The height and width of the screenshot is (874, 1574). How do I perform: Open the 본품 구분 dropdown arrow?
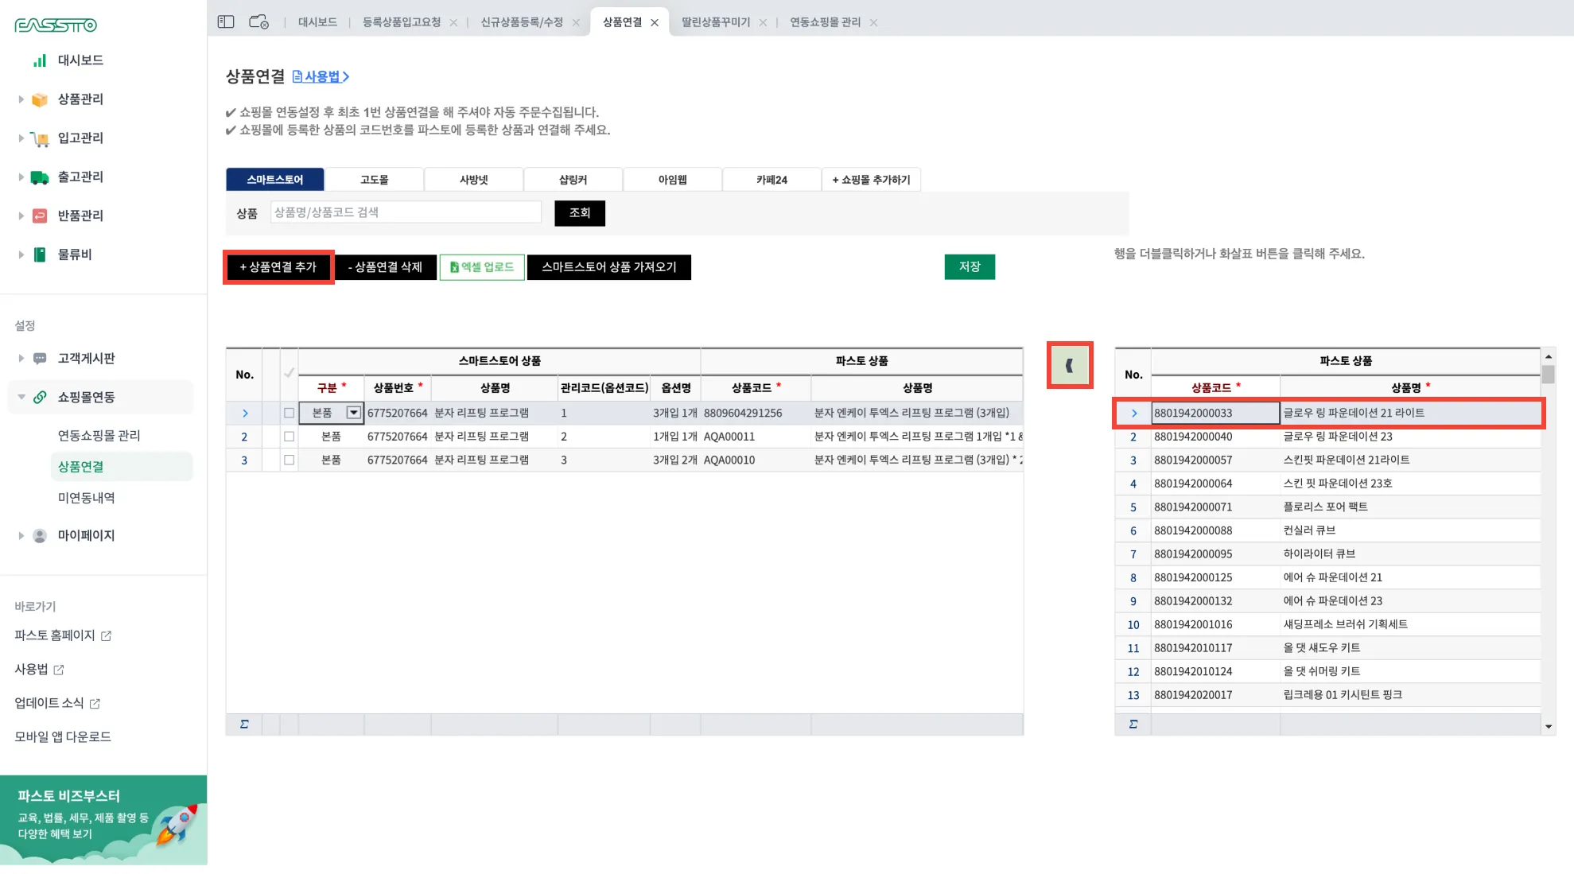[x=353, y=413]
